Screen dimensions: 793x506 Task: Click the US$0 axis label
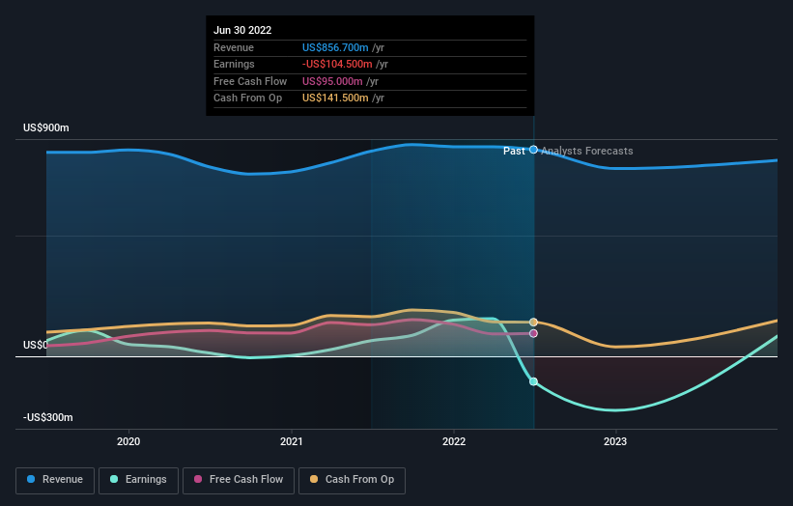tap(36, 346)
